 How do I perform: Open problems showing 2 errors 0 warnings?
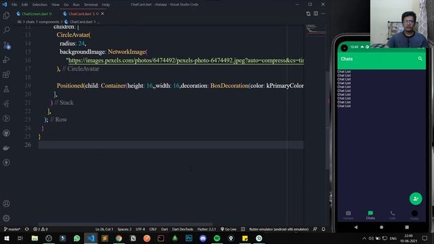(x=41, y=229)
